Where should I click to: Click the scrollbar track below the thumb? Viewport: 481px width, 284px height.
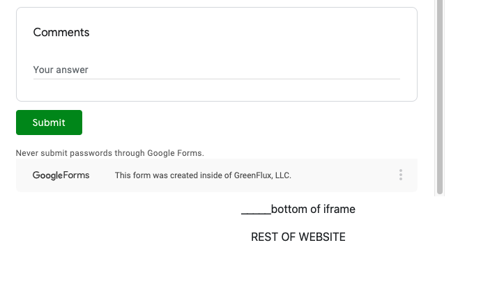coord(440,194)
